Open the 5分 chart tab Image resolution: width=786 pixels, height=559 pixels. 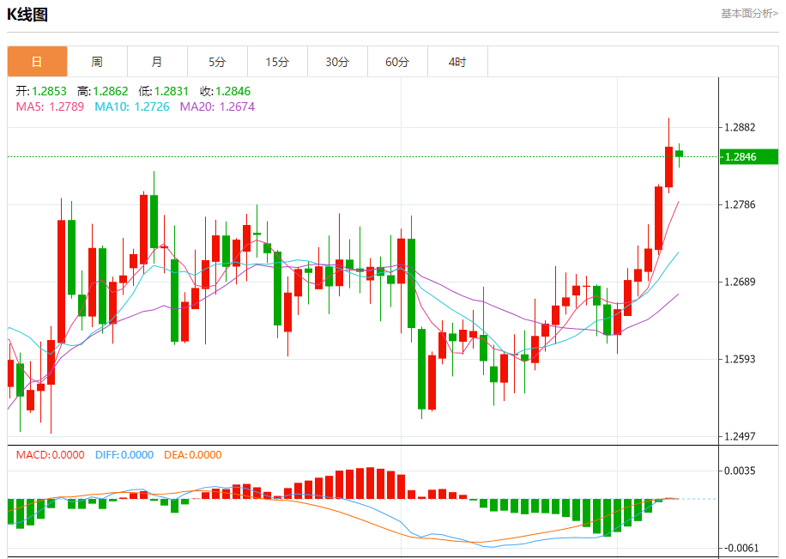218,62
